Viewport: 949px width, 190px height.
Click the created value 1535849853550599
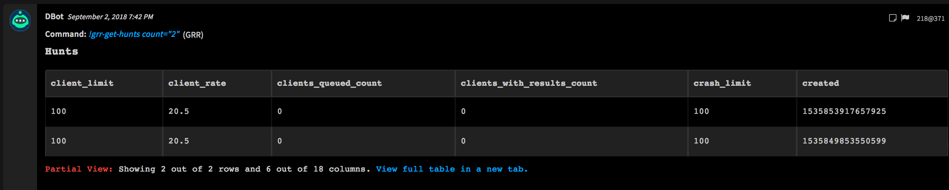pyautogui.click(x=844, y=141)
